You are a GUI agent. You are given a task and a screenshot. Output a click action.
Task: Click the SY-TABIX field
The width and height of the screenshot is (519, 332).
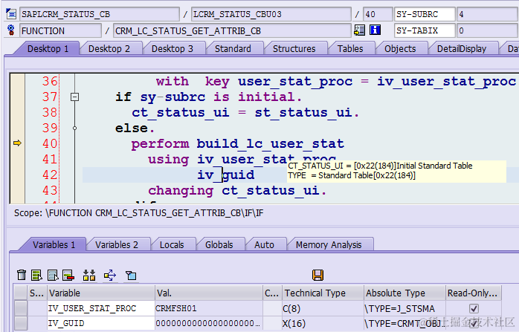425,30
